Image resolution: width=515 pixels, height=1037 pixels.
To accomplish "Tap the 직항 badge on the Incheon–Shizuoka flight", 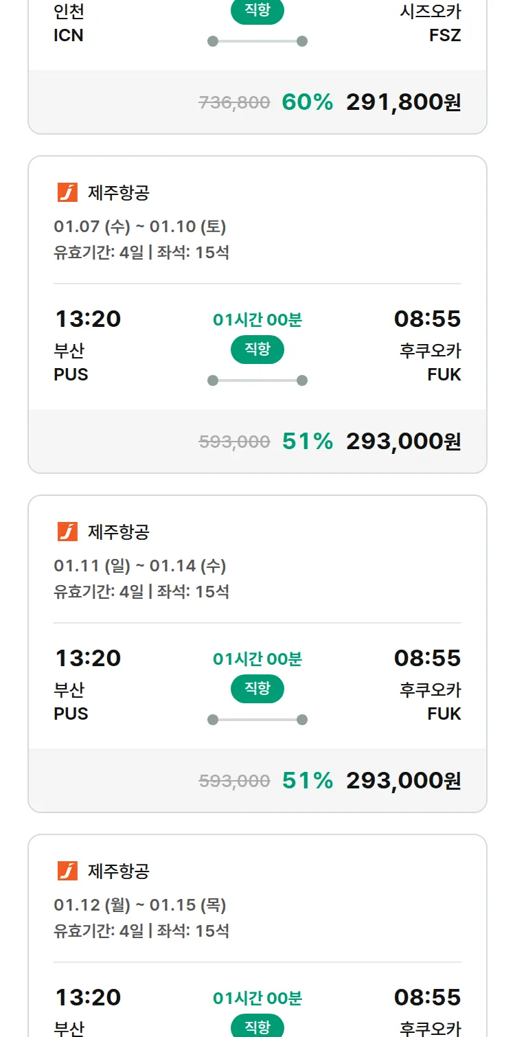I will (x=257, y=12).
